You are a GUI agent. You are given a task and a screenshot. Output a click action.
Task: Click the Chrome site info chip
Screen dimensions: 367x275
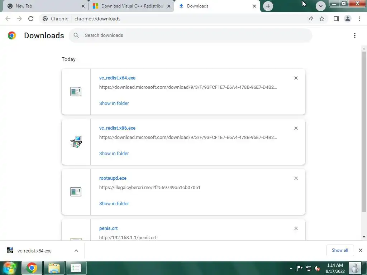[x=56, y=19]
